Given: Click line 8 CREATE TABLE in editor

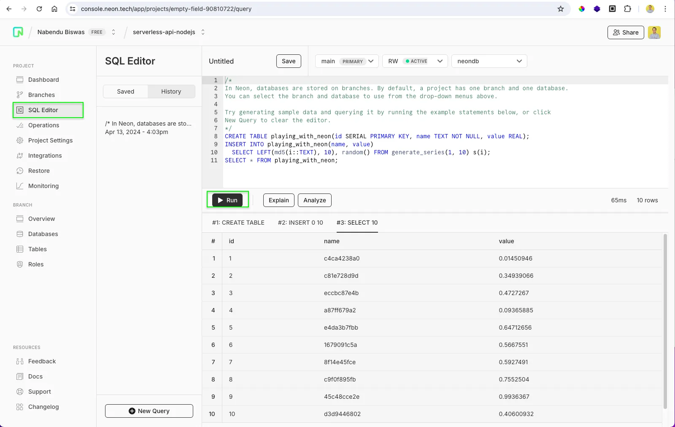Looking at the screenshot, I should [x=377, y=136].
